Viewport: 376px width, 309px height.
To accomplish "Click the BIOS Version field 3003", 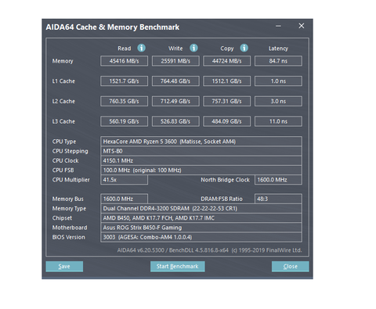I will 201,237.
